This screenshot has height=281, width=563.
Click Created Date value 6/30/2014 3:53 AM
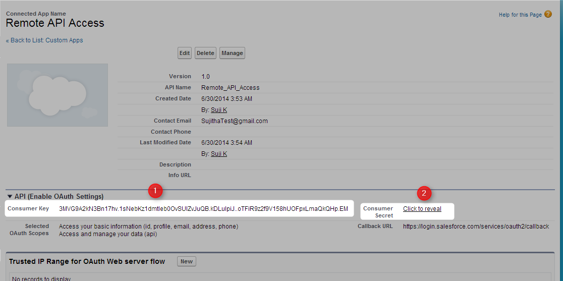227,99
